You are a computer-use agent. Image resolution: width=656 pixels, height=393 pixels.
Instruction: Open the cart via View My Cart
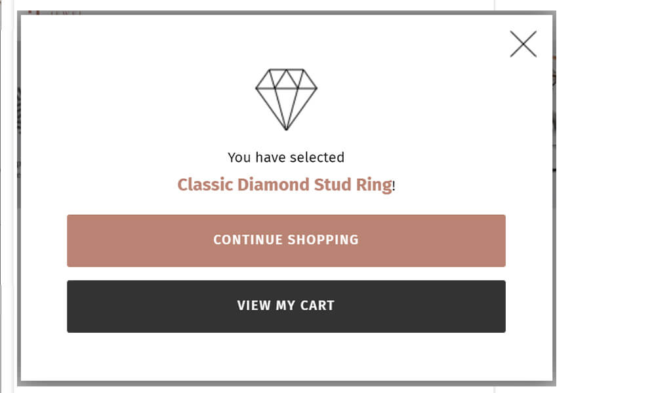click(x=286, y=306)
